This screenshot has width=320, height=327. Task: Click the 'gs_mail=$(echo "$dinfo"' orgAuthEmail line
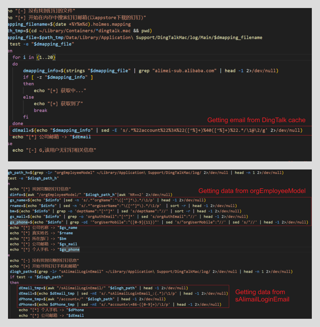point(129,217)
